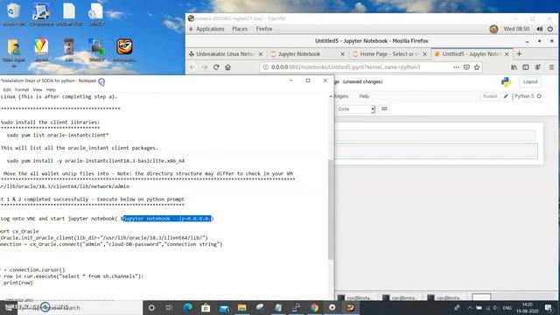The image size is (560, 315).
Task: Open Microsoft Store from the taskbar
Action: pos(206,307)
